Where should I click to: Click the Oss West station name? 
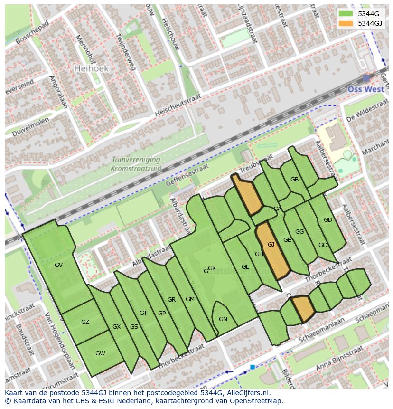pyautogui.click(x=365, y=89)
